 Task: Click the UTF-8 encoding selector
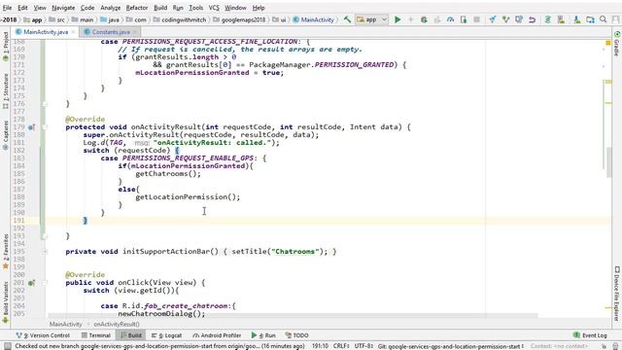tap(363, 346)
